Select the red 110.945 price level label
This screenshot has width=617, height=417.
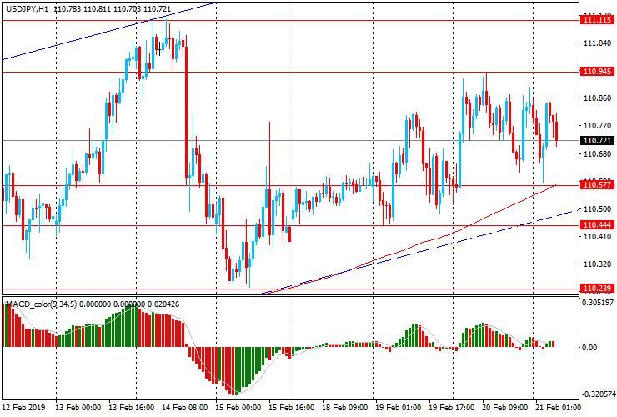click(x=597, y=72)
